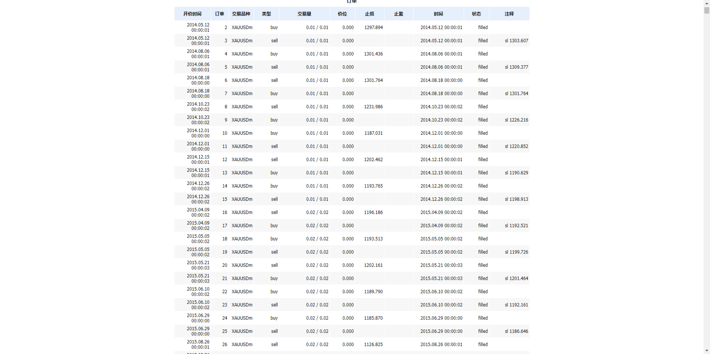Click the 类型 column header
The height and width of the screenshot is (354, 710).
pyautogui.click(x=267, y=14)
